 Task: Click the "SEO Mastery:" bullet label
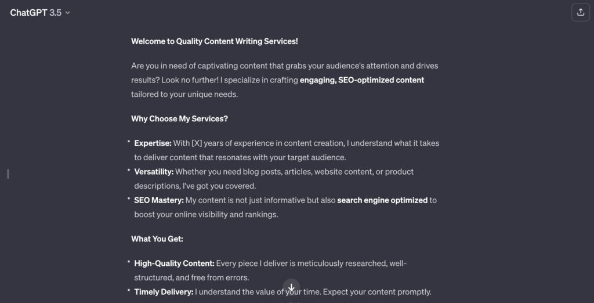pyautogui.click(x=159, y=200)
